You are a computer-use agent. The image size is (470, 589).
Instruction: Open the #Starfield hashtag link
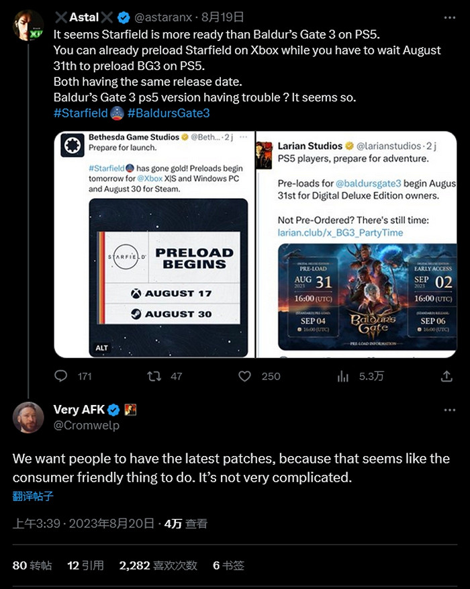(x=81, y=114)
